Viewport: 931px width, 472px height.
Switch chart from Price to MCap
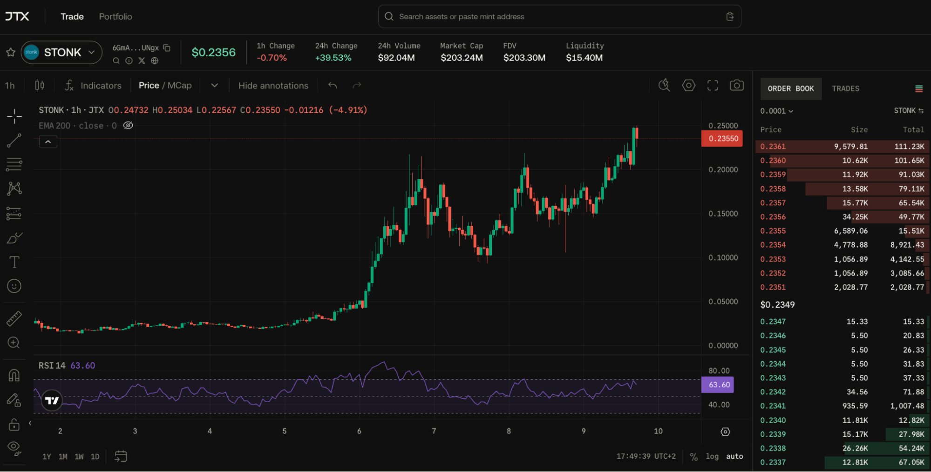coord(180,85)
